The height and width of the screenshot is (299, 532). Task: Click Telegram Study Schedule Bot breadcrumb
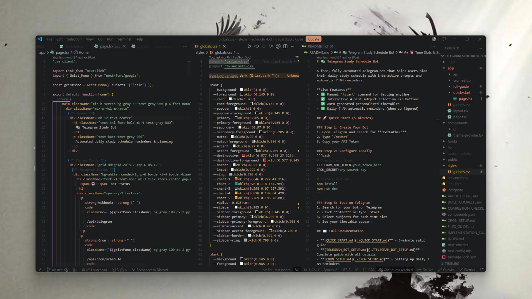tap(368, 52)
